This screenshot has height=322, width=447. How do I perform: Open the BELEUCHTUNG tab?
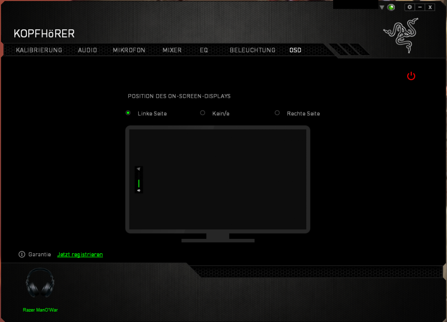tap(252, 50)
